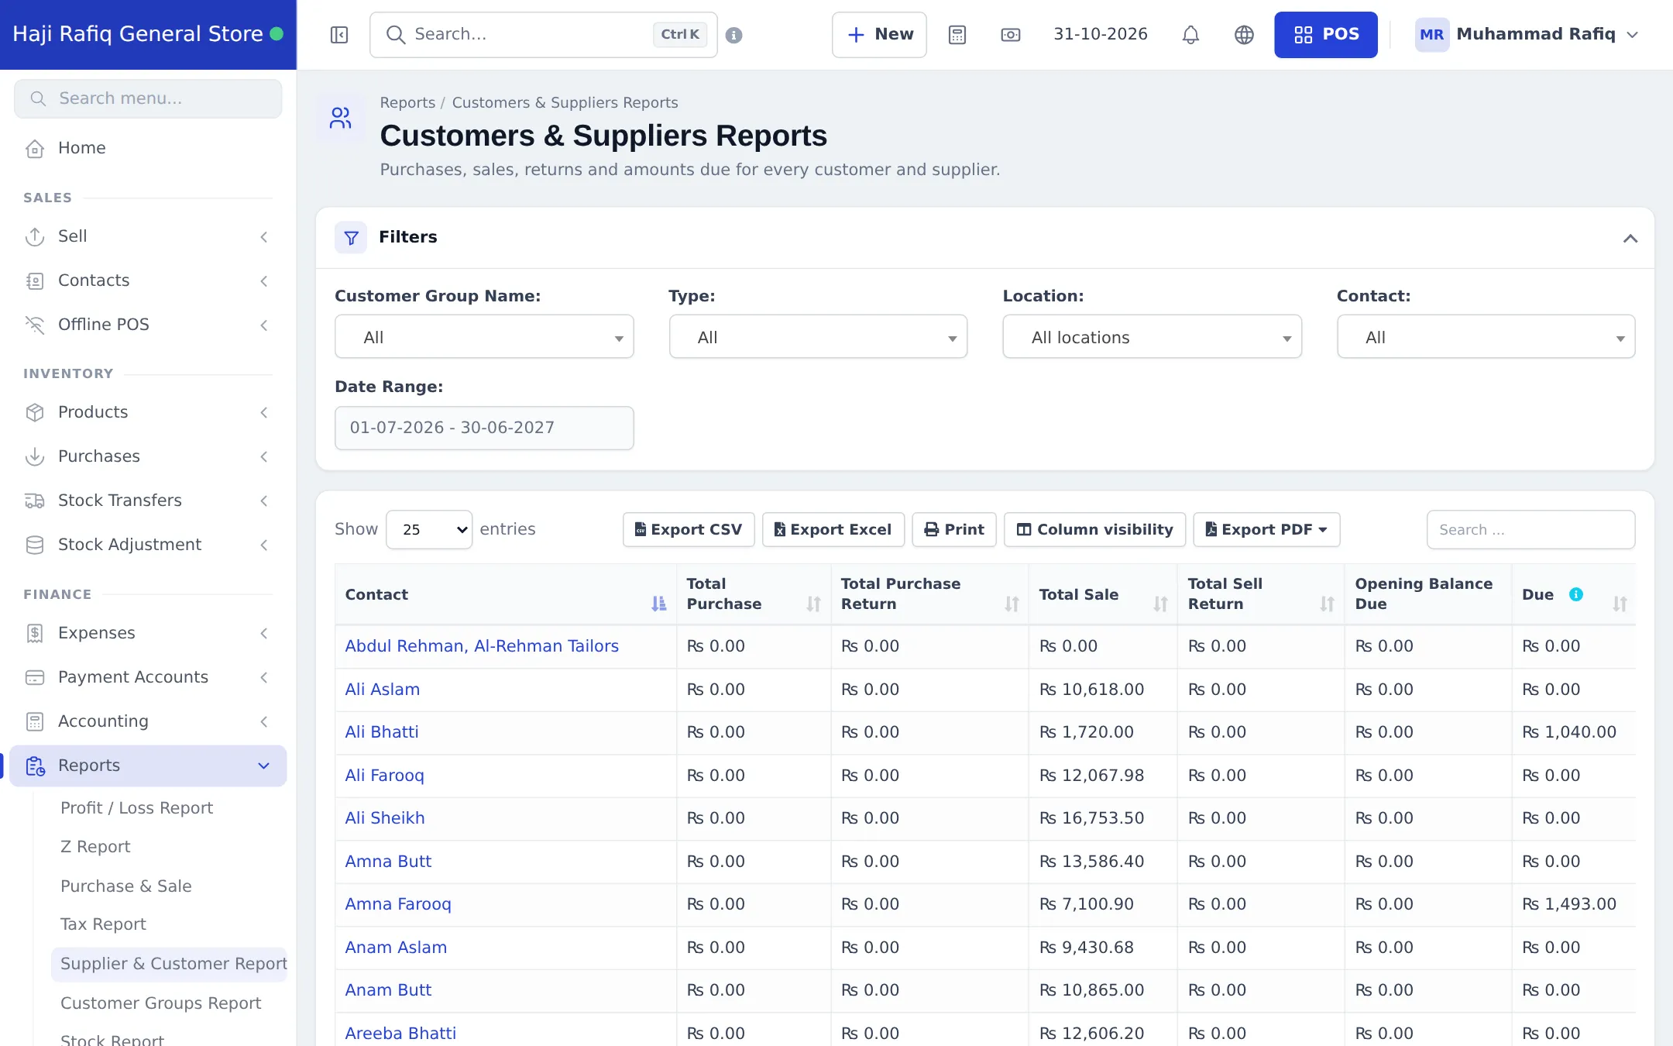This screenshot has height=1046, width=1673.
Task: Open the Contact filter dropdown
Action: [1486, 337]
